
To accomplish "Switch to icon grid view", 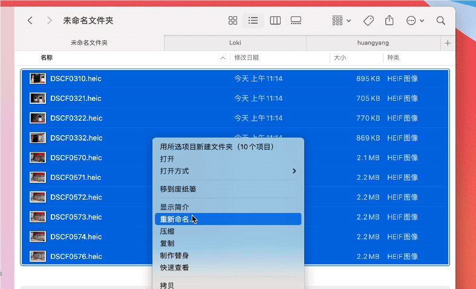I will pos(233,21).
